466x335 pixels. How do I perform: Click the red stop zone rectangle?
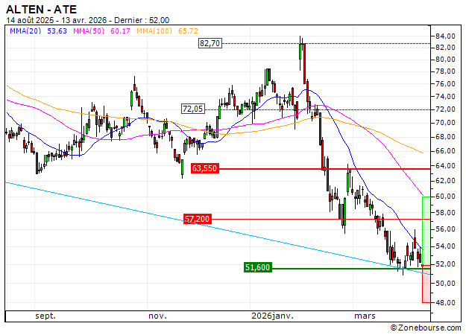point(426,284)
